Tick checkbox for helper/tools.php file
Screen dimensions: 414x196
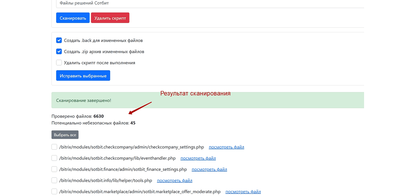(x=54, y=180)
